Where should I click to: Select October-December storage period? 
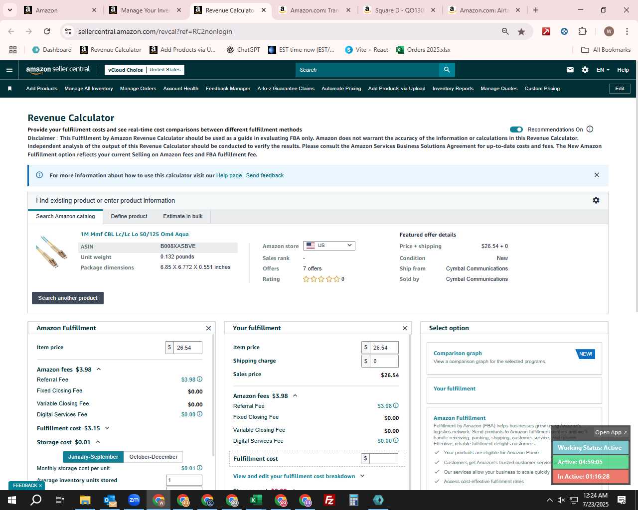pos(154,457)
